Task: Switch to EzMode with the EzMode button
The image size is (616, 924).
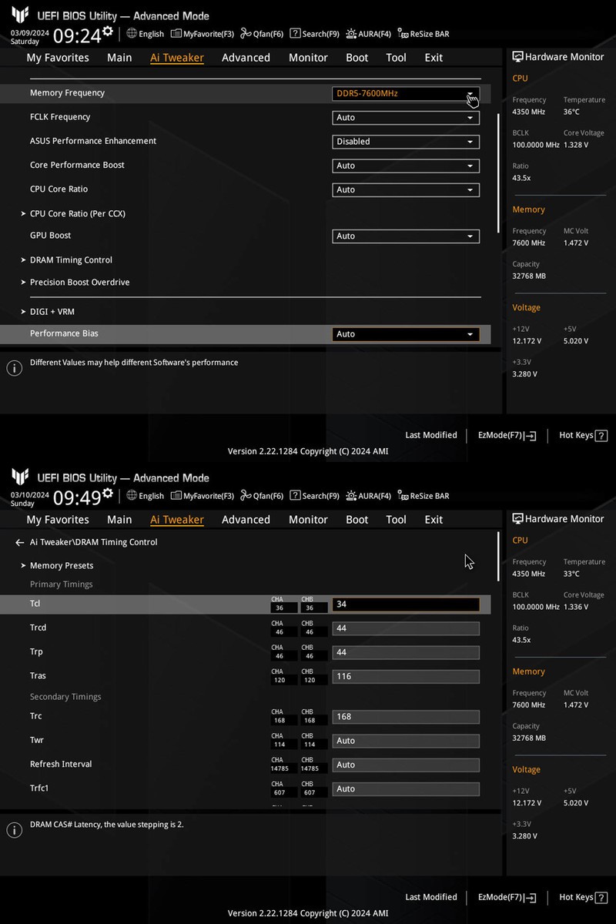Action: coord(506,435)
